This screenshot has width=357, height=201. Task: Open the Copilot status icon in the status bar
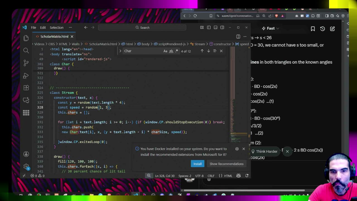pyautogui.click(x=238, y=176)
